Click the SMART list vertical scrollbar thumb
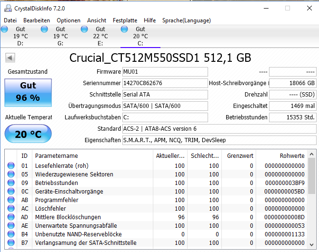Image resolution: width=319 pixels, height=252 pixels. point(311,176)
